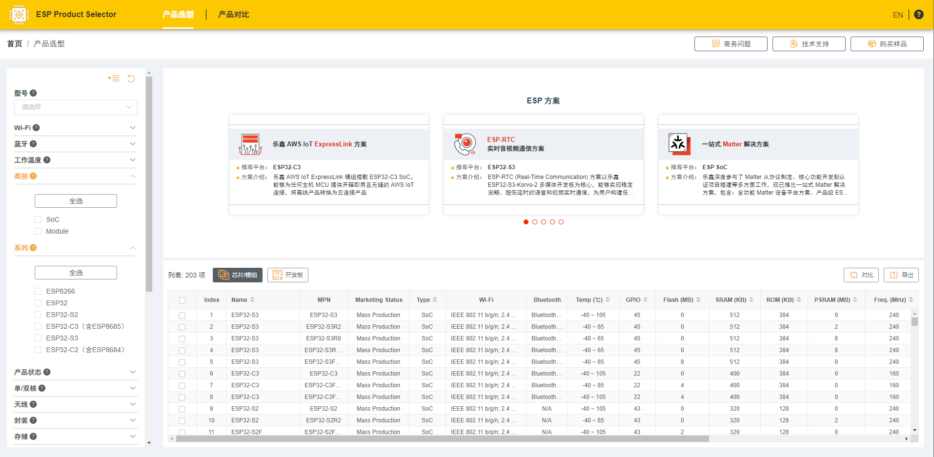Image resolution: width=934 pixels, height=457 pixels.
Task: Sort table by Name column arrows
Action: 252,300
